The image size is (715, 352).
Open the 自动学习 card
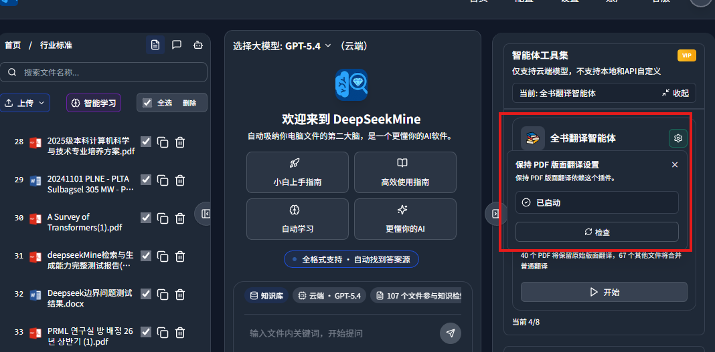[297, 219]
